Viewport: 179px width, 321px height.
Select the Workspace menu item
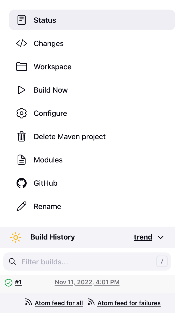point(53,67)
